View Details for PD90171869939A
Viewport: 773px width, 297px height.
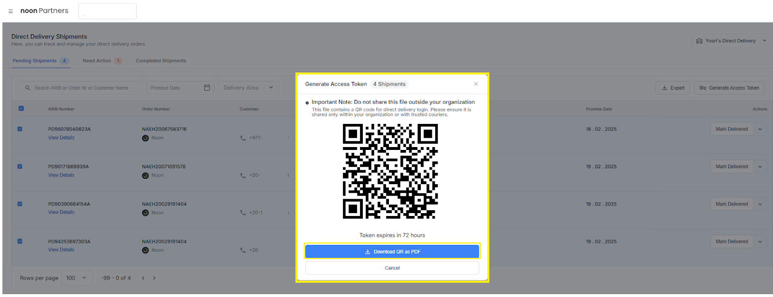click(61, 175)
